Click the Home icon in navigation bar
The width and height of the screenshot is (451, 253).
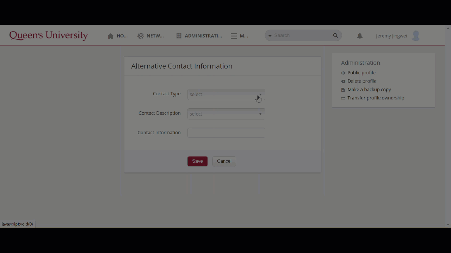tap(111, 36)
